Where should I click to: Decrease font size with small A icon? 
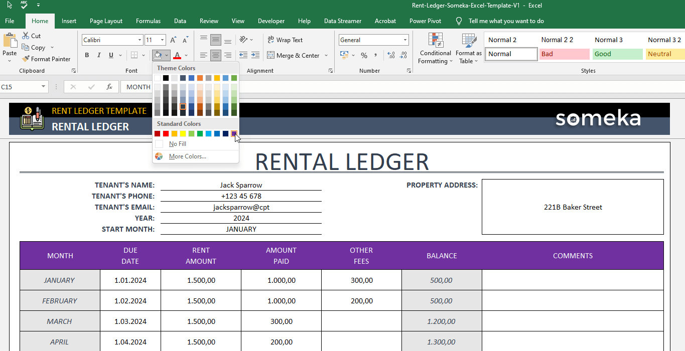click(185, 40)
